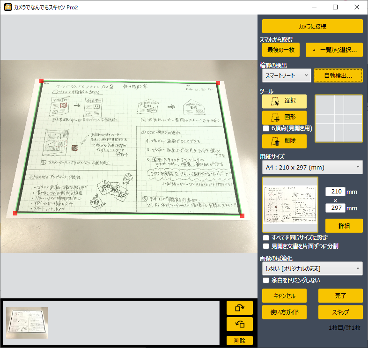The width and height of the screenshot is (368, 348).
Task: Enable 余白をトリミングしない checkbox
Action: (266, 281)
